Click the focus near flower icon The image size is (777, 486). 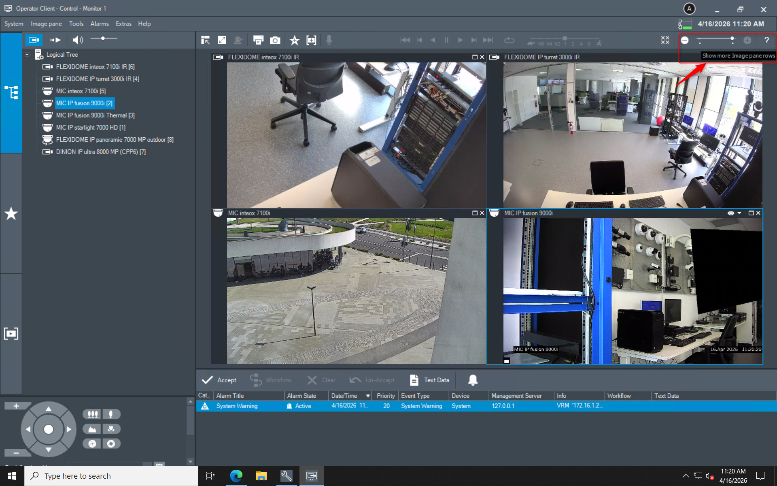tap(111, 429)
